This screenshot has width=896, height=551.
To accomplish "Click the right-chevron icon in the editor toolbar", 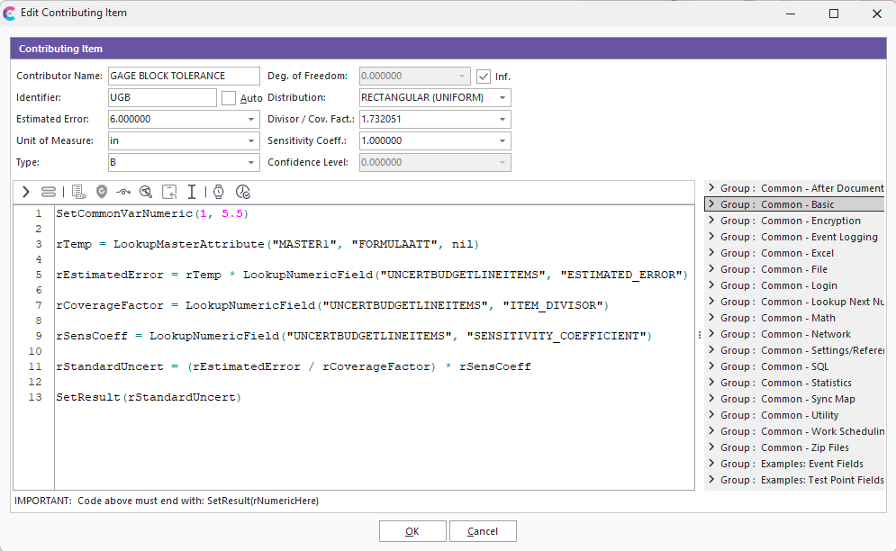I will [25, 192].
